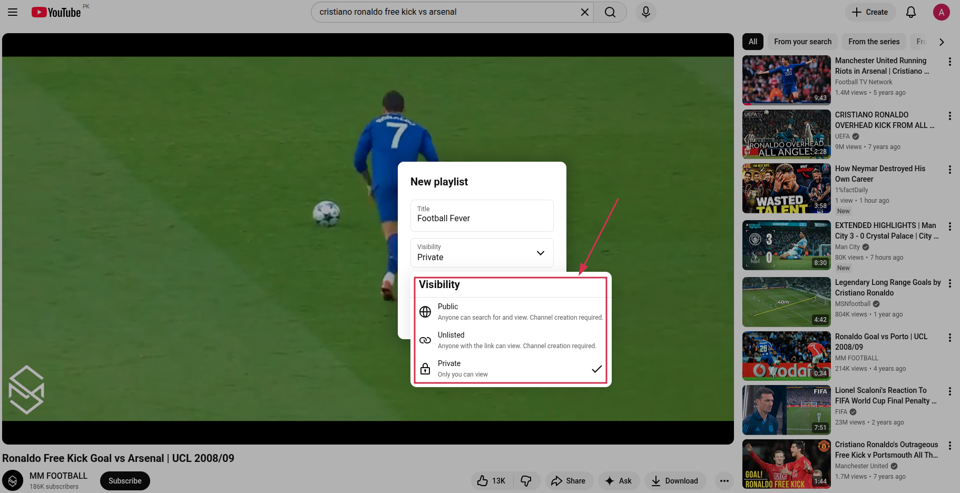Select the From the series chip
The width and height of the screenshot is (960, 493).
[874, 42]
